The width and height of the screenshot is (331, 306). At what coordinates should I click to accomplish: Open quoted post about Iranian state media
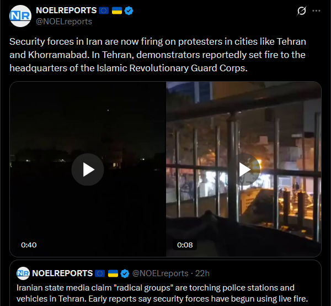[165, 283]
